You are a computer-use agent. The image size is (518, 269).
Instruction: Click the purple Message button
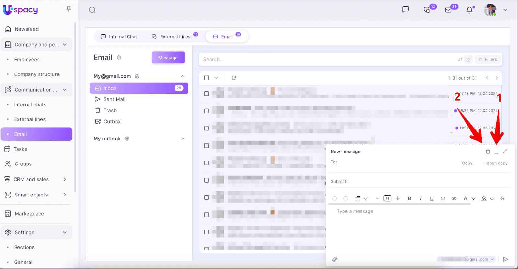pyautogui.click(x=168, y=58)
